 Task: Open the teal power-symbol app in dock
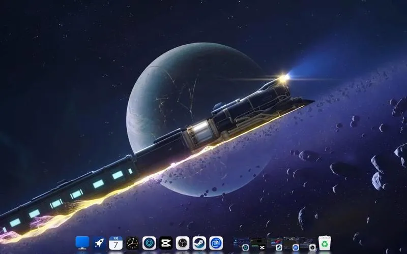149,243
